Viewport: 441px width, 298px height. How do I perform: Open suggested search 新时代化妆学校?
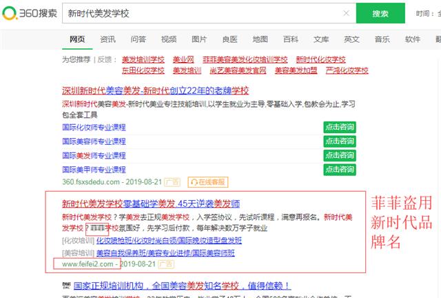pyautogui.click(x=320, y=60)
